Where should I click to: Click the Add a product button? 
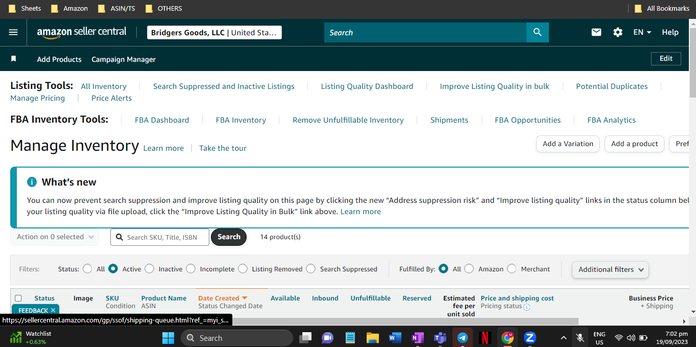[635, 144]
